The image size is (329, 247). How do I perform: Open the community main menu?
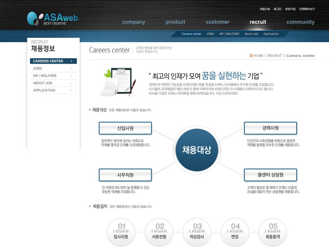(x=300, y=22)
